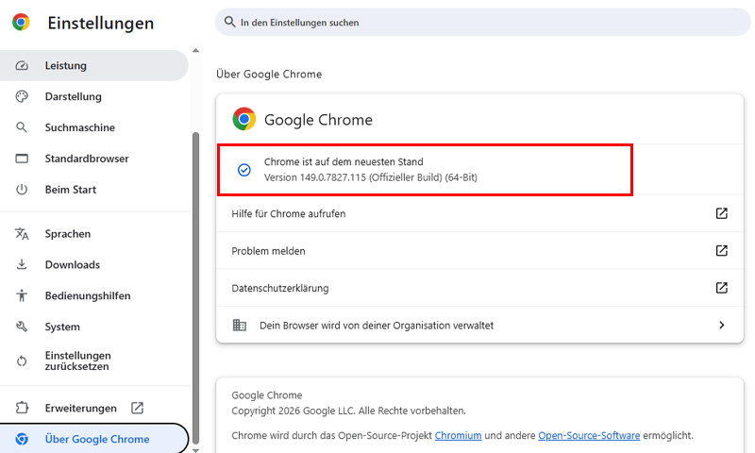Open the Downloads settings section

(x=93, y=264)
